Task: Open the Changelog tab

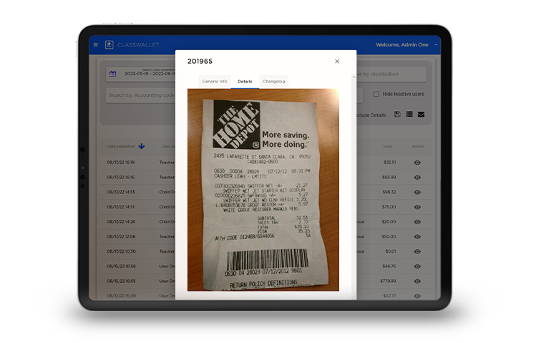Action: (x=273, y=82)
